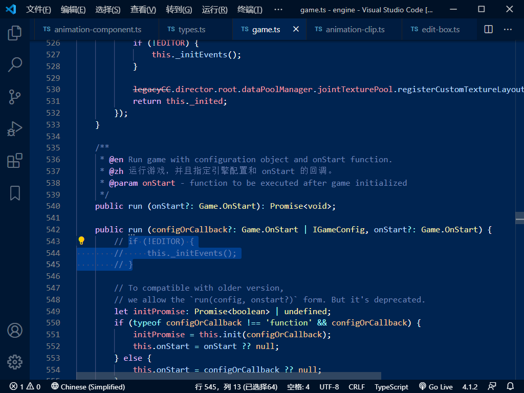Click the vertical scrollbar thumb in editor
This screenshot has height=393, width=524.
click(519, 219)
